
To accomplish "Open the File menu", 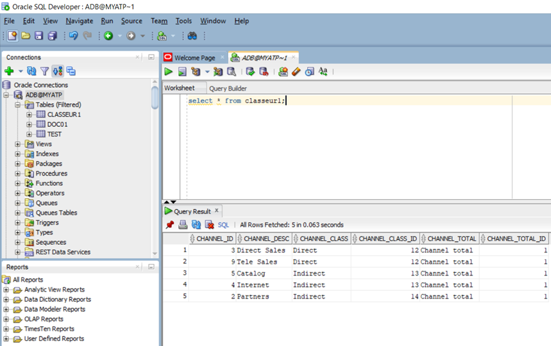I will click(9, 21).
